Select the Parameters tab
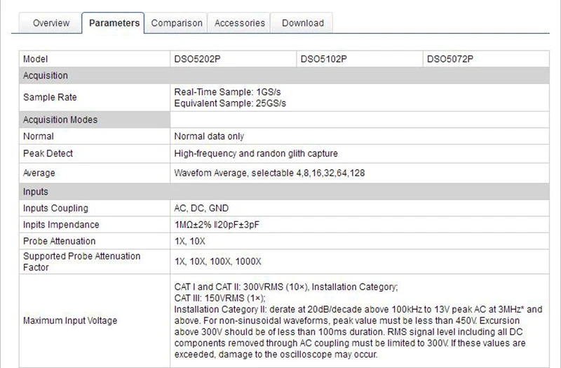 114,23
